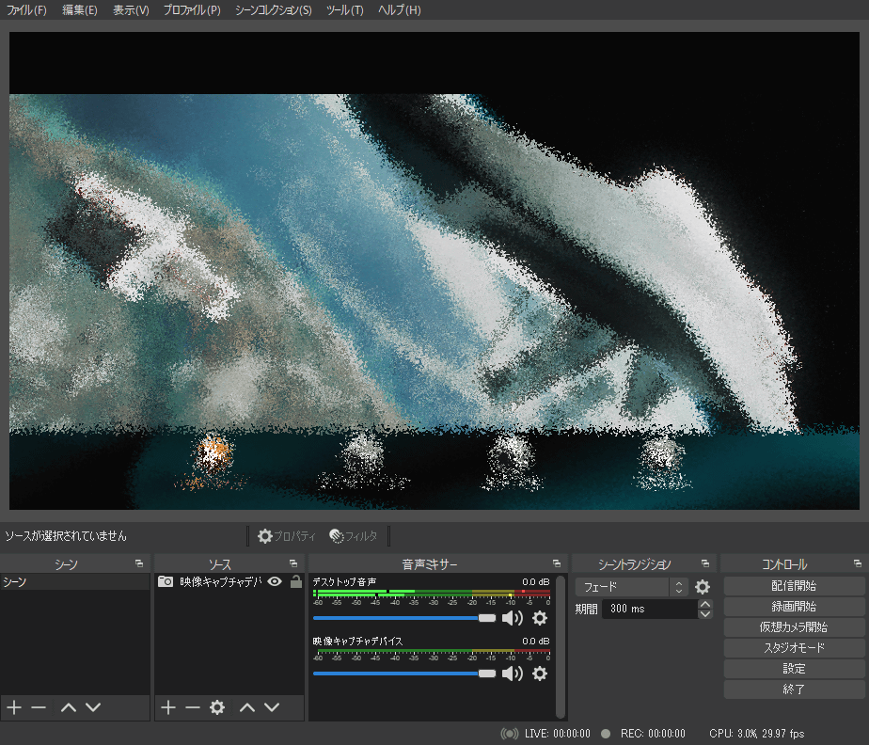Open the プロファイル(P) menu
869x745 pixels.
pos(192,10)
